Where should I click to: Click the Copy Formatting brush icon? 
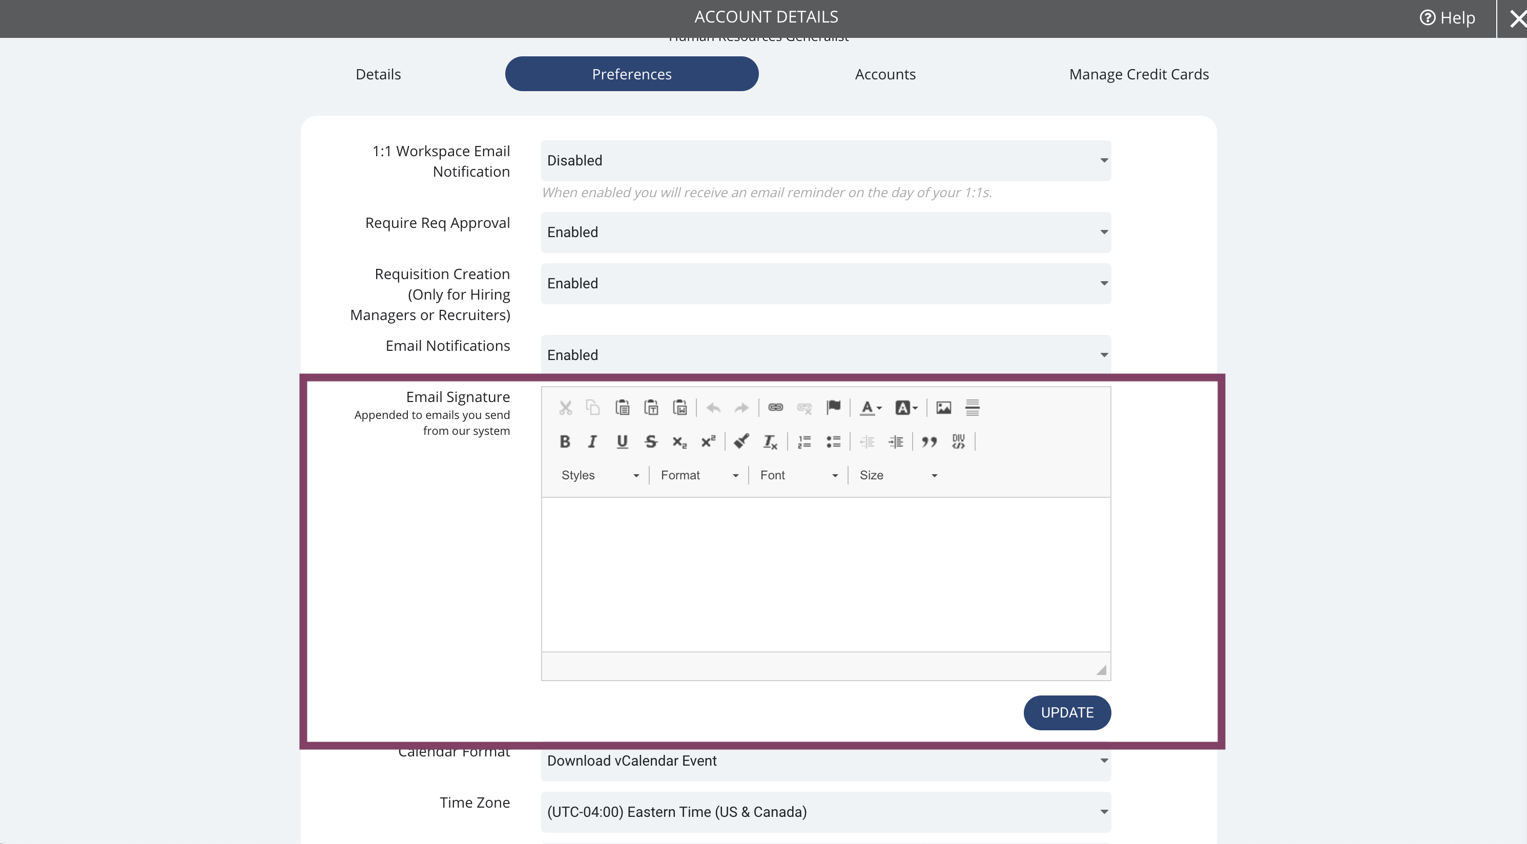click(x=741, y=441)
